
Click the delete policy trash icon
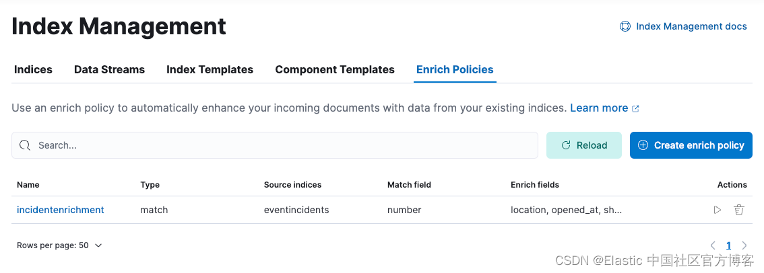[x=738, y=210]
